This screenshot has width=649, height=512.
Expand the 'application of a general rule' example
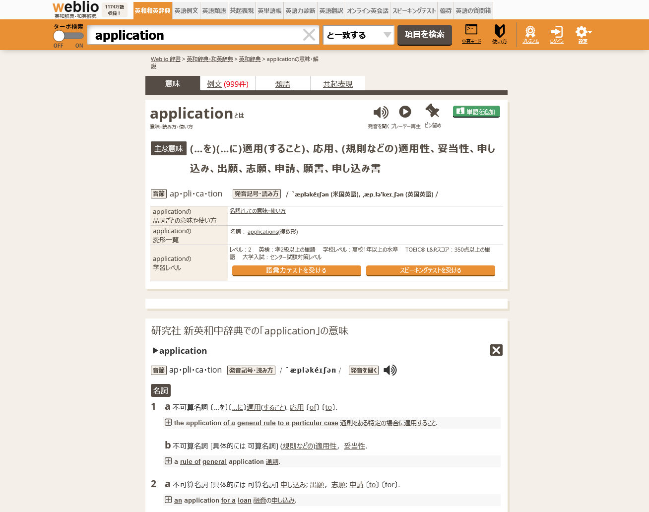click(168, 423)
